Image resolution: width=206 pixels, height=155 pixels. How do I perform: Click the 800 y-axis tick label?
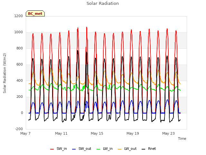(20, 48)
